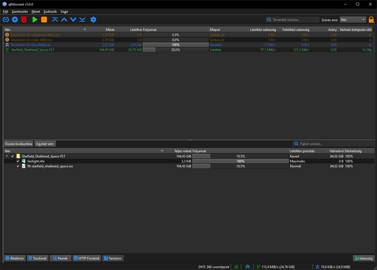Viewport: 377px width, 270px height.
Task: Switch to the Tartalom tab
Action: pos(113,258)
